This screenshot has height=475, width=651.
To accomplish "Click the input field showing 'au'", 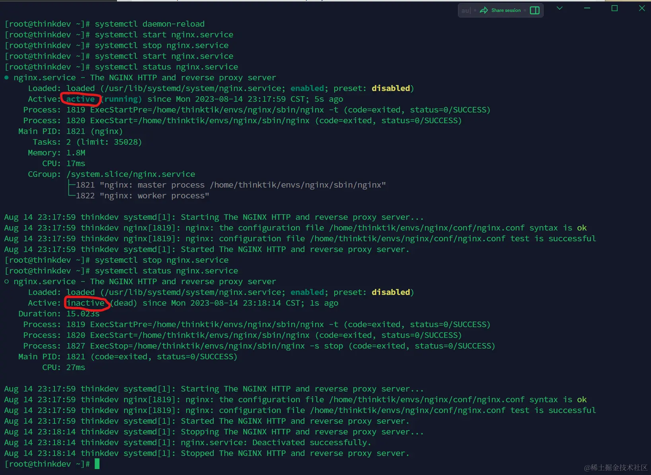I will (466, 10).
